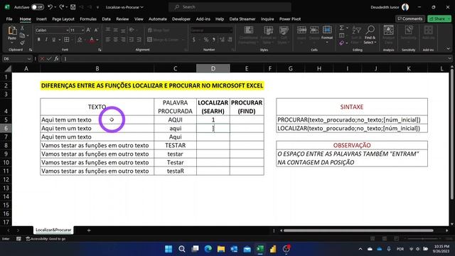Switch to the Formulas tab
This screenshot has height=256, width=455.
(x=88, y=19)
